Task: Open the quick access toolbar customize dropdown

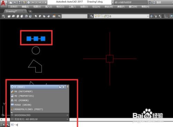Action: tap(46, 2)
